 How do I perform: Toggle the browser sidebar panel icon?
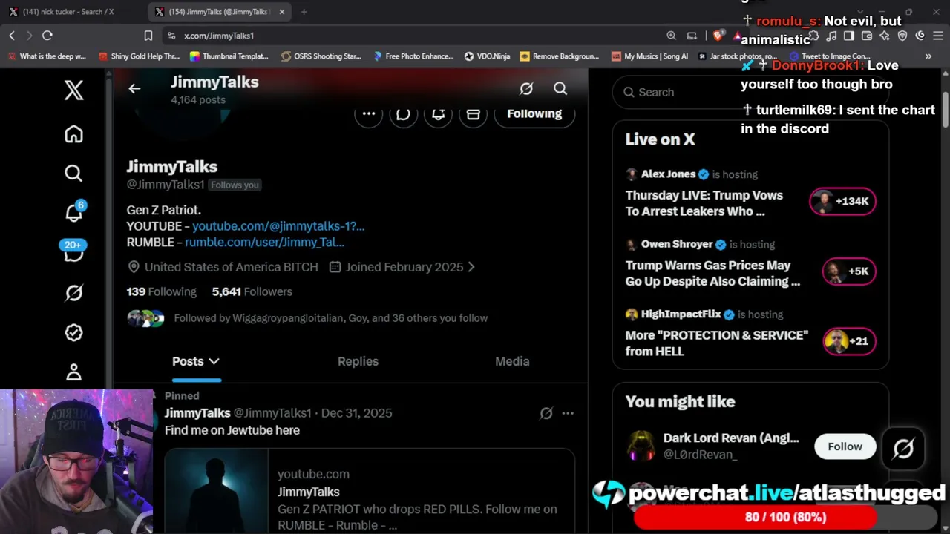tap(849, 36)
